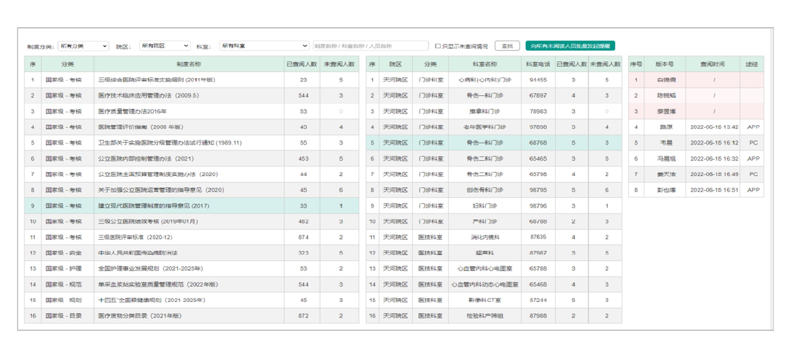This screenshot has width=791, height=358.
Task: Select row 三级综合医院评审标准实施细则 (2011年版)
Action: tap(156, 80)
